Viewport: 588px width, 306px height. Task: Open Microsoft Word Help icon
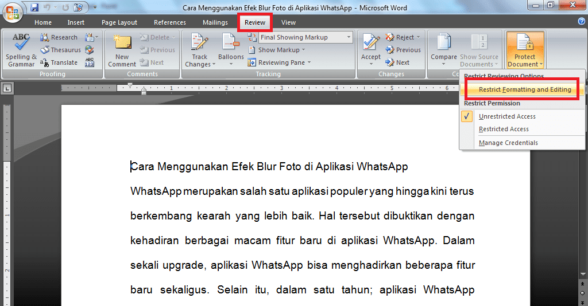pos(581,21)
